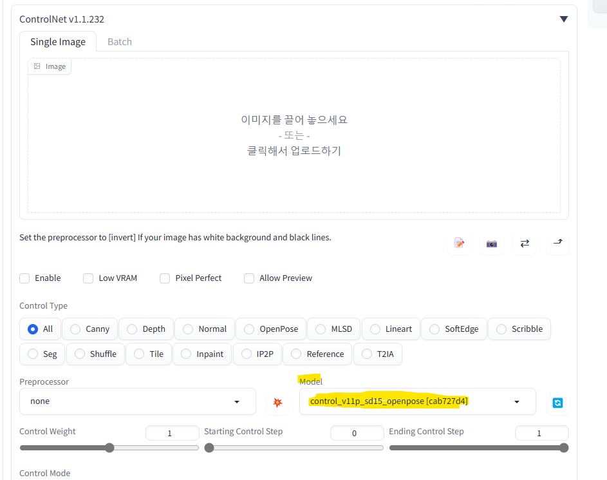
Task: Select the MLSD control type
Action: (x=333, y=329)
